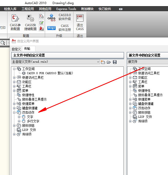The width and height of the screenshot is (168, 175).
Task: Select CASS9.0 FOR CAD2010 默认 workspace
Action: point(50,73)
